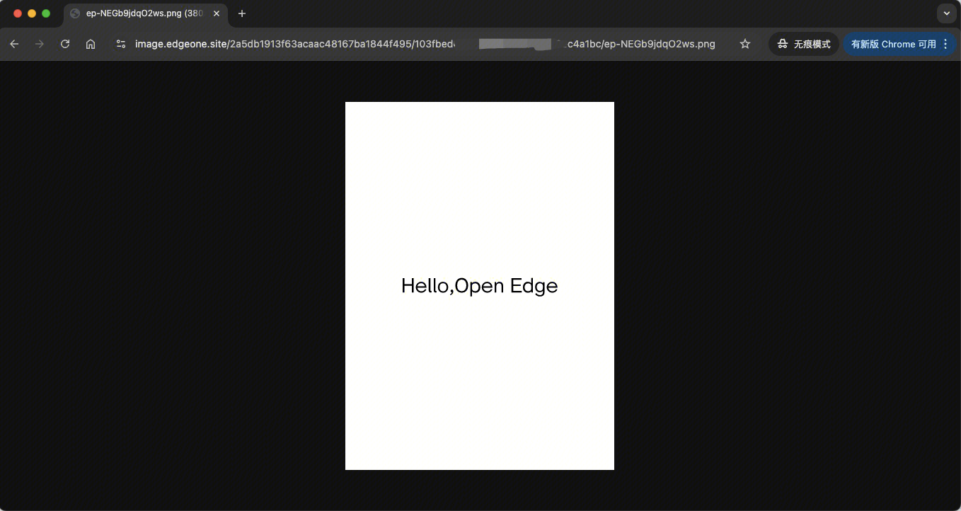The width and height of the screenshot is (961, 511).
Task: Click the browser forward arrow
Action: click(40, 44)
